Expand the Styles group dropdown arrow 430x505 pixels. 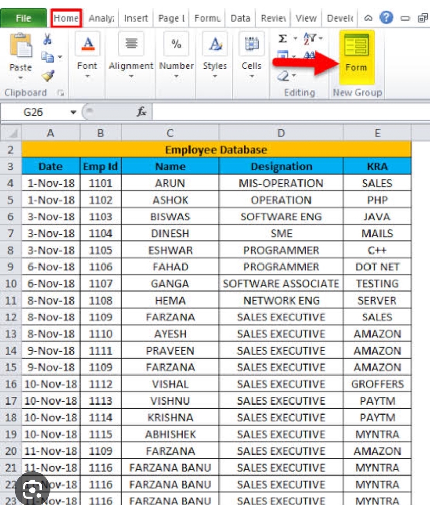(x=215, y=77)
